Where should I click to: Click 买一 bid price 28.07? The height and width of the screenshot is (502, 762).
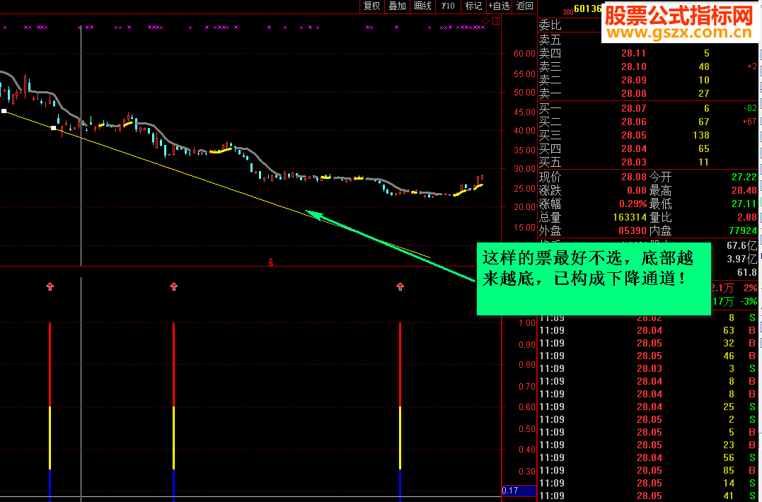pyautogui.click(x=633, y=108)
